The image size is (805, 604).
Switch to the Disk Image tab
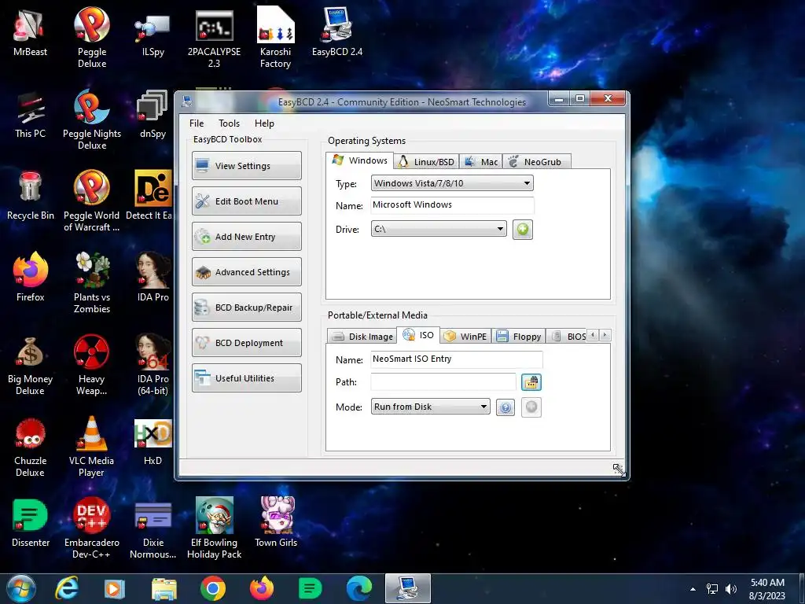click(x=362, y=337)
